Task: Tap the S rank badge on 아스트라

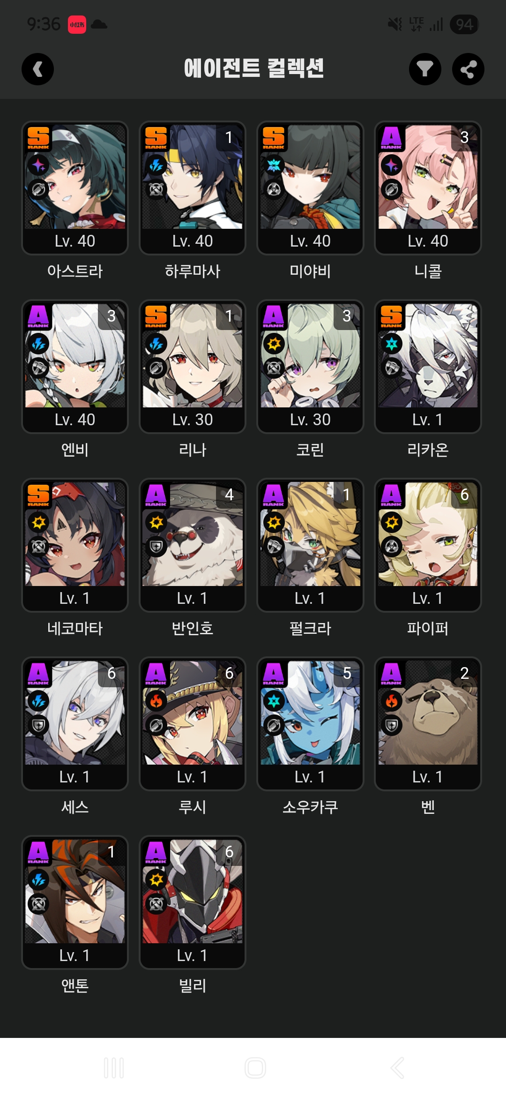Action: (x=38, y=138)
